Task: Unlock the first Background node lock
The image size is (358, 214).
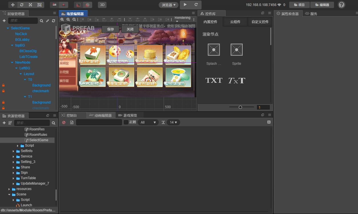Action: click(x=3, y=85)
